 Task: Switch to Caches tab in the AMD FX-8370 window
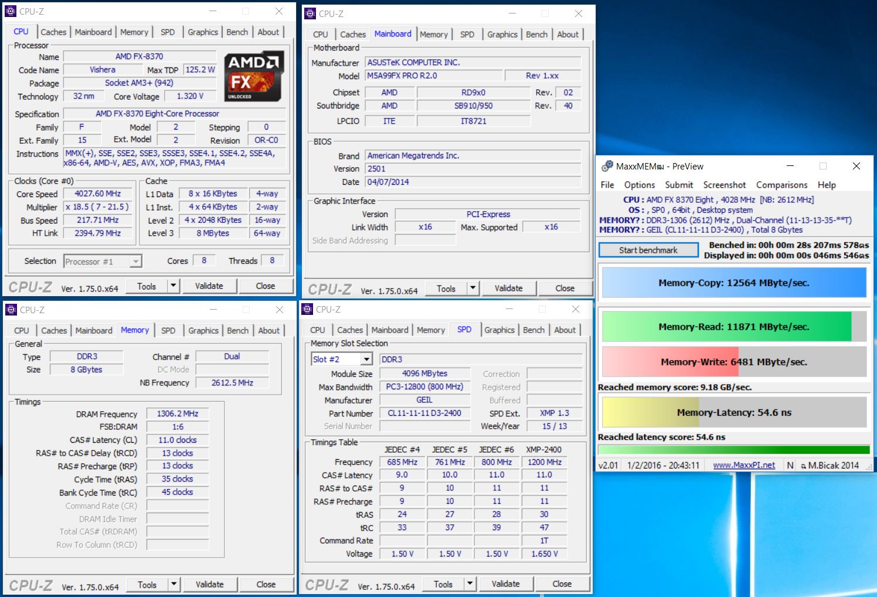point(53,32)
